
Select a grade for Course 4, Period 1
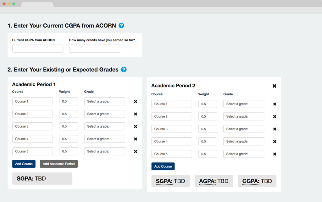tap(104, 139)
